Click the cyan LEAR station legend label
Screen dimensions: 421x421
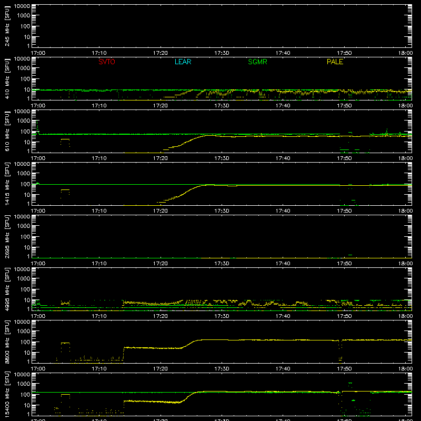tap(183, 62)
